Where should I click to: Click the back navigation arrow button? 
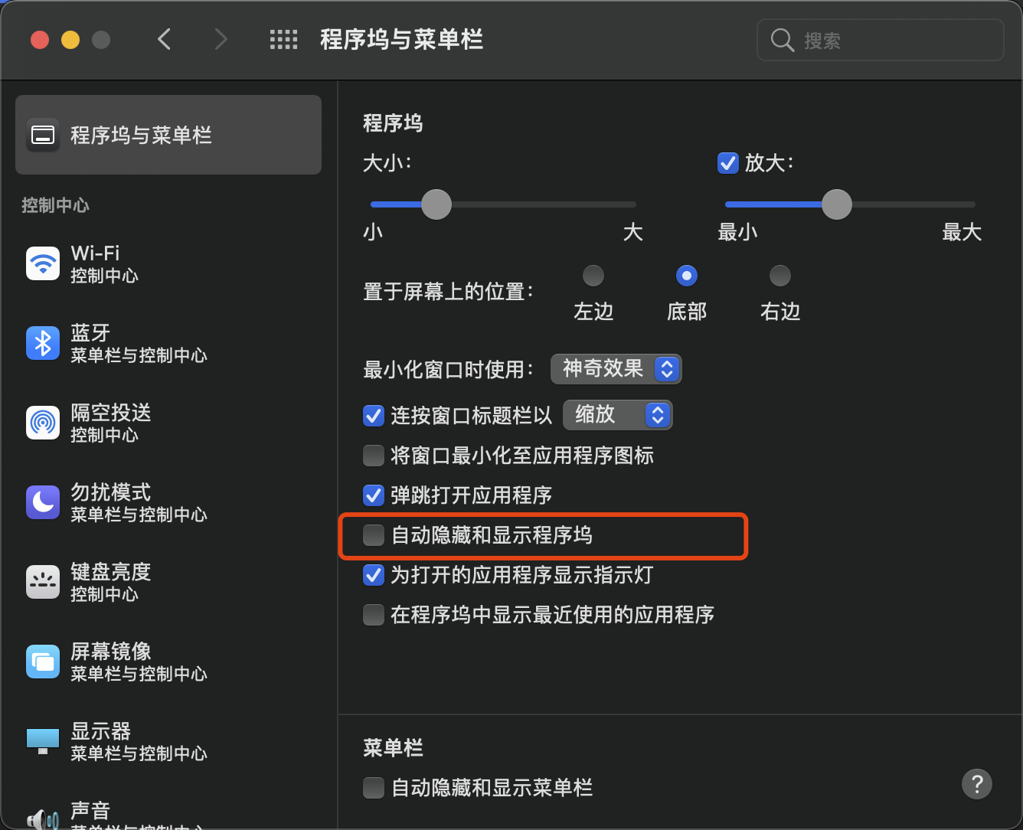[164, 40]
